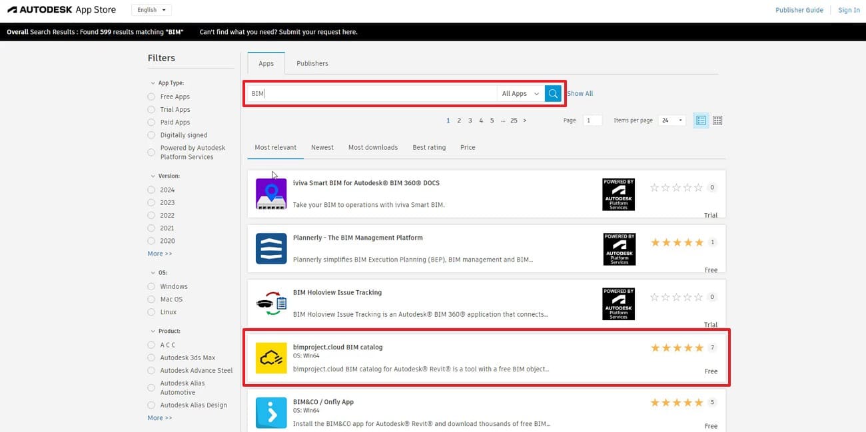The height and width of the screenshot is (432, 866).
Task: Select the 2024 version filter
Action: click(151, 190)
